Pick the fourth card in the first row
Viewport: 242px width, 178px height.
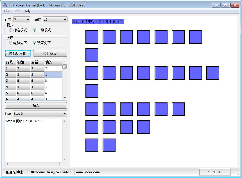click(x=144, y=37)
